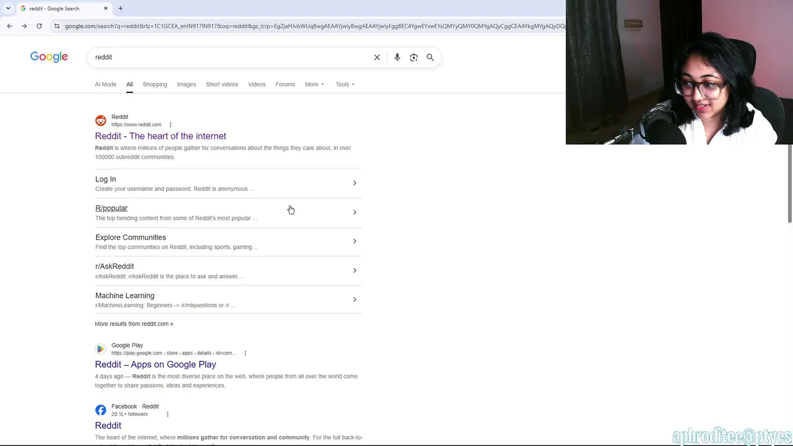Click the browser forward arrow
Viewport: 793px width, 446px height.
pyautogui.click(x=24, y=26)
